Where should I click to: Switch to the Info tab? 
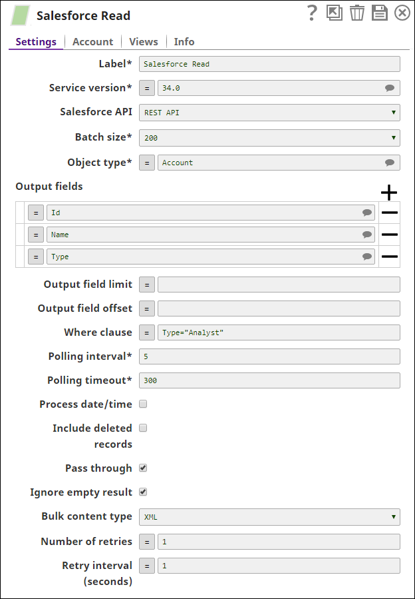pos(184,41)
